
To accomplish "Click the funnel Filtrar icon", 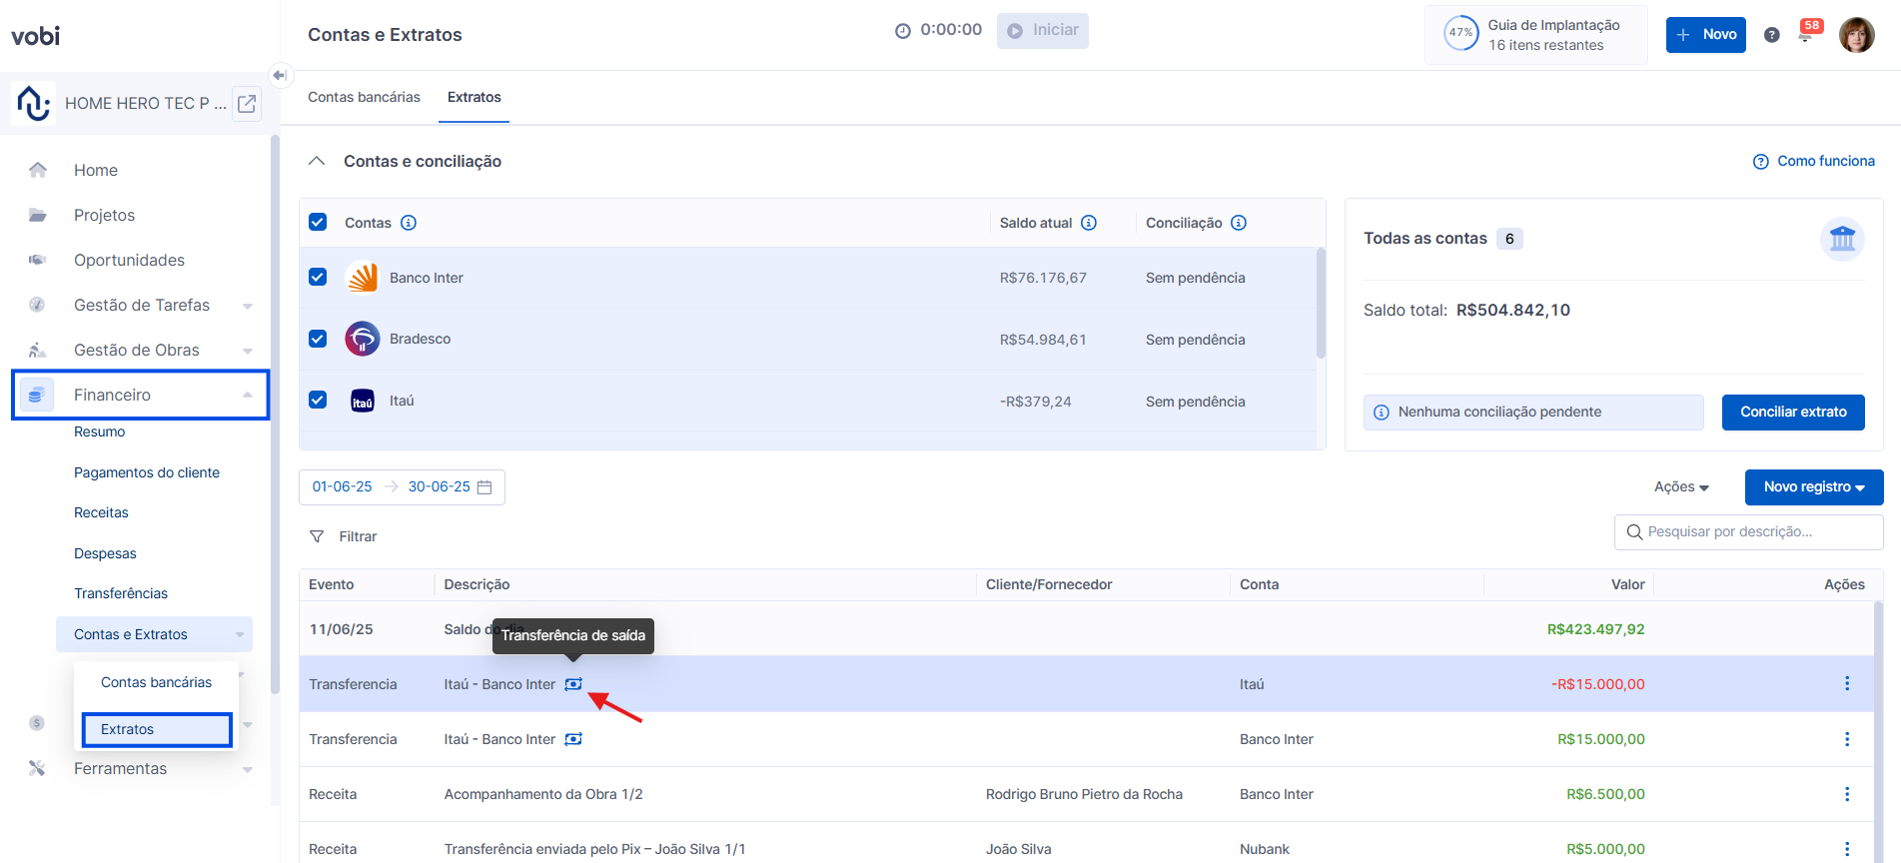I will click(317, 536).
